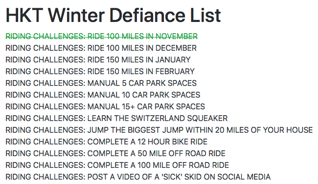
Task: Click the Manual 5 Car Park Spaces item
Action: (x=101, y=83)
